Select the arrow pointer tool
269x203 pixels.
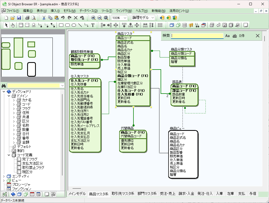(6, 25)
